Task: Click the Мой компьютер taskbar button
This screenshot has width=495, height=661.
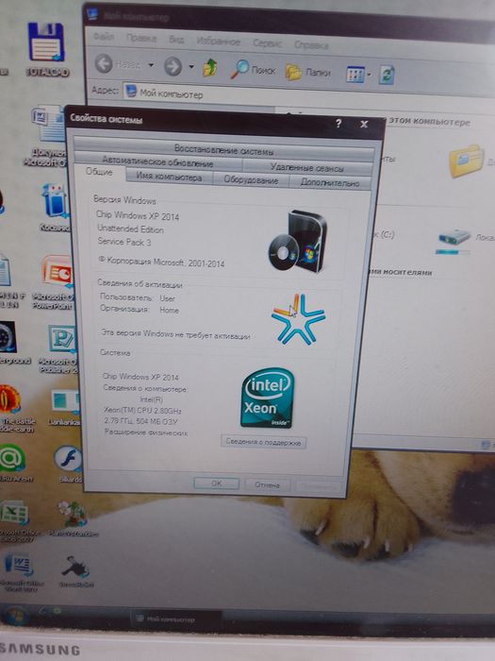Action: click(x=175, y=619)
